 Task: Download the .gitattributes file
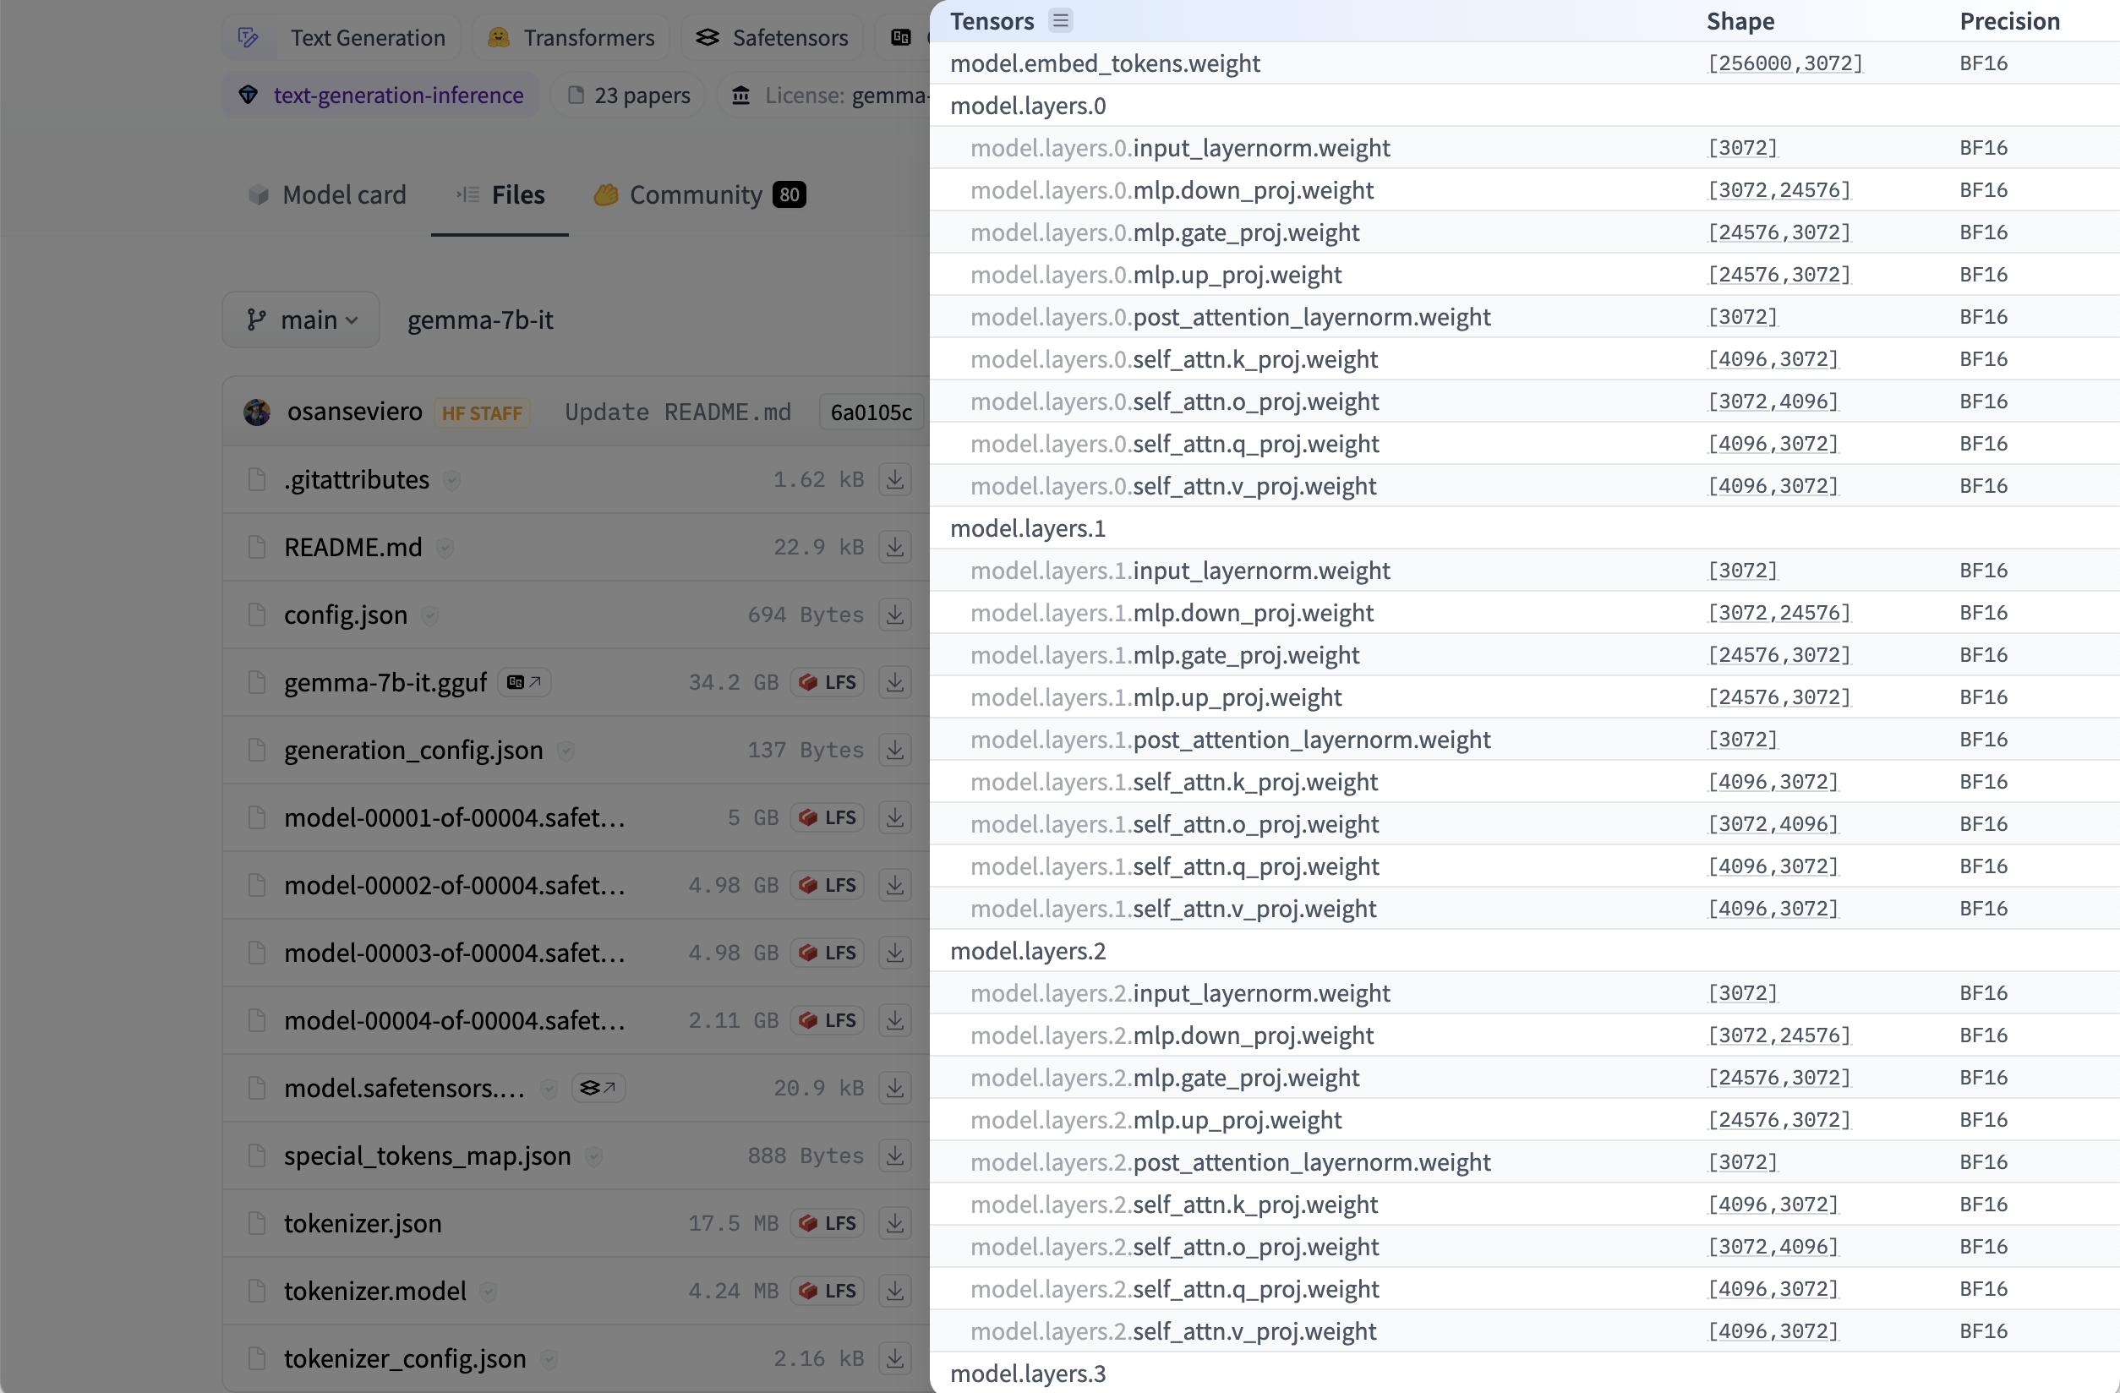point(894,479)
